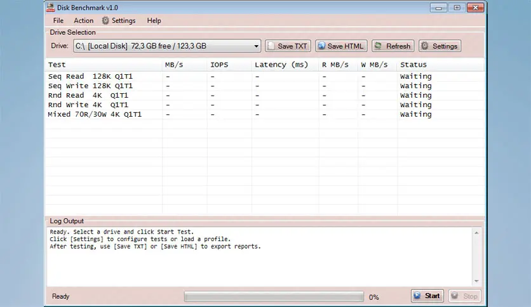Click the log output scrollbar down arrow

tap(476, 281)
